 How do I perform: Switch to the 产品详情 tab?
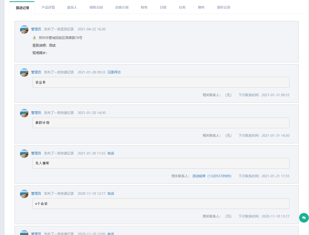(x=48, y=8)
